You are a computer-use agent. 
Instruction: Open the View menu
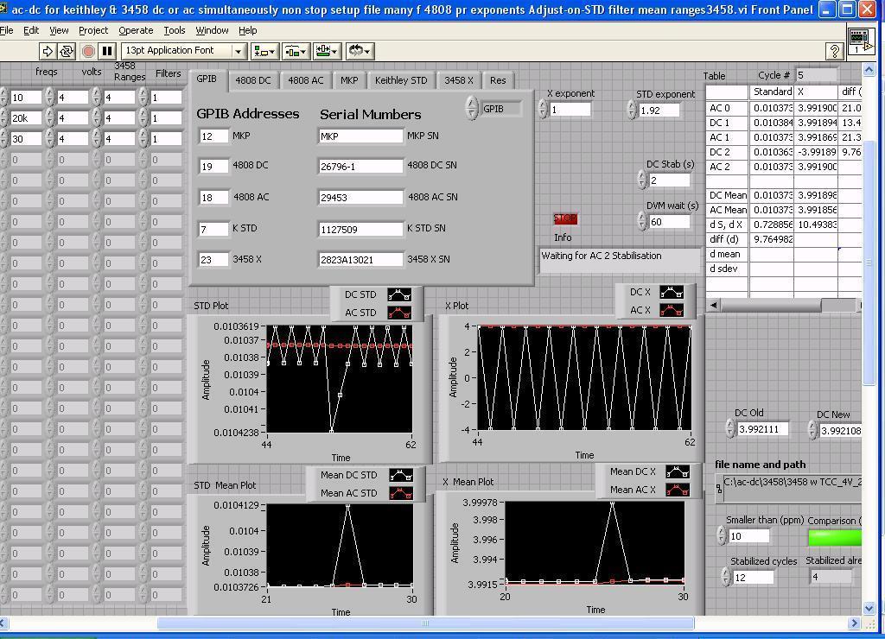59,30
